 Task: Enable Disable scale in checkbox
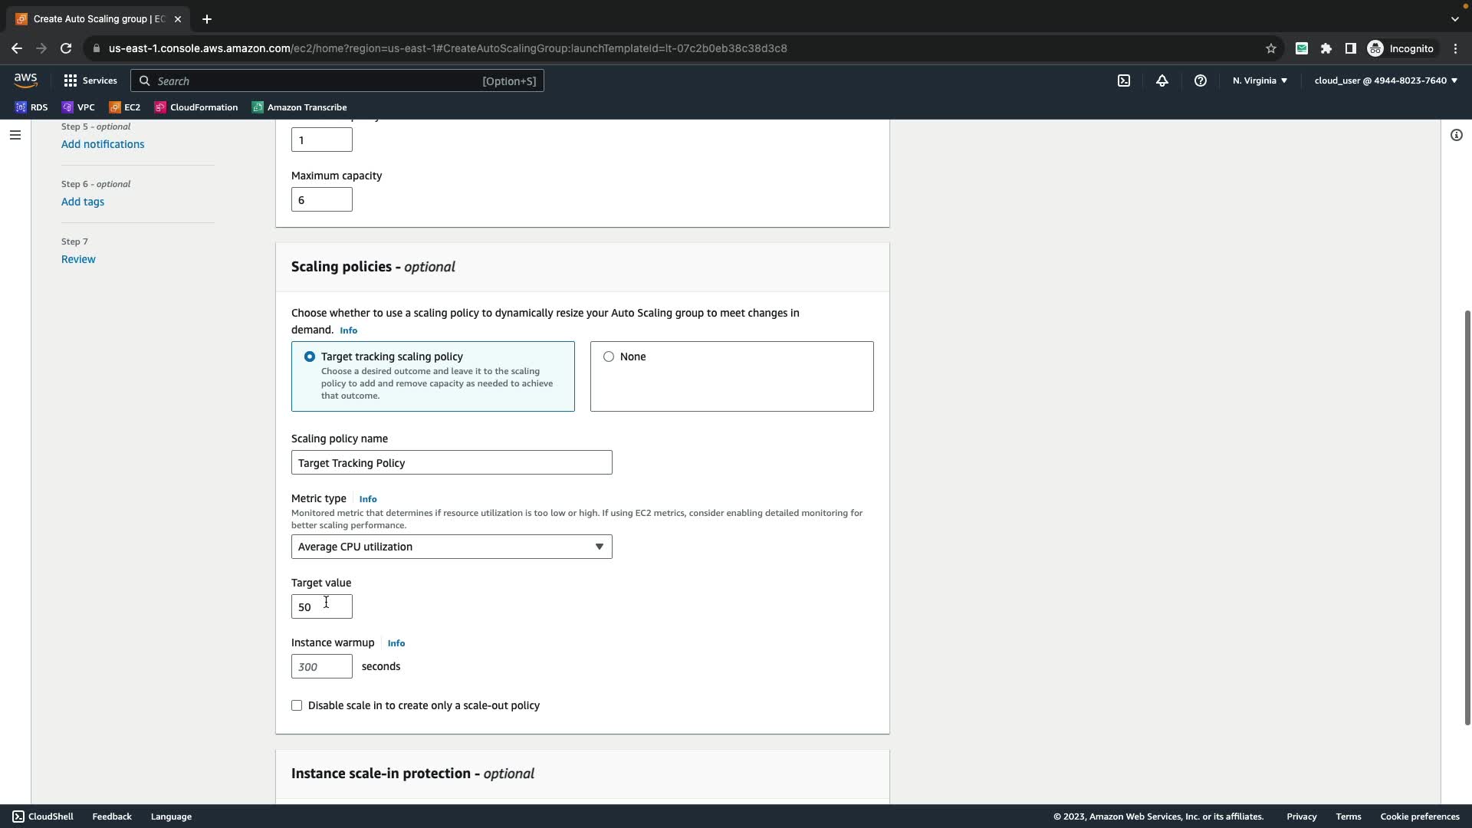click(297, 705)
